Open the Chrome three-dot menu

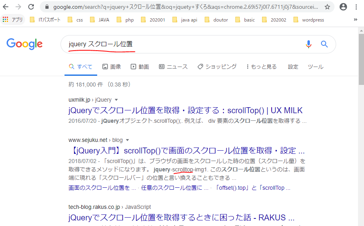coord(356,7)
